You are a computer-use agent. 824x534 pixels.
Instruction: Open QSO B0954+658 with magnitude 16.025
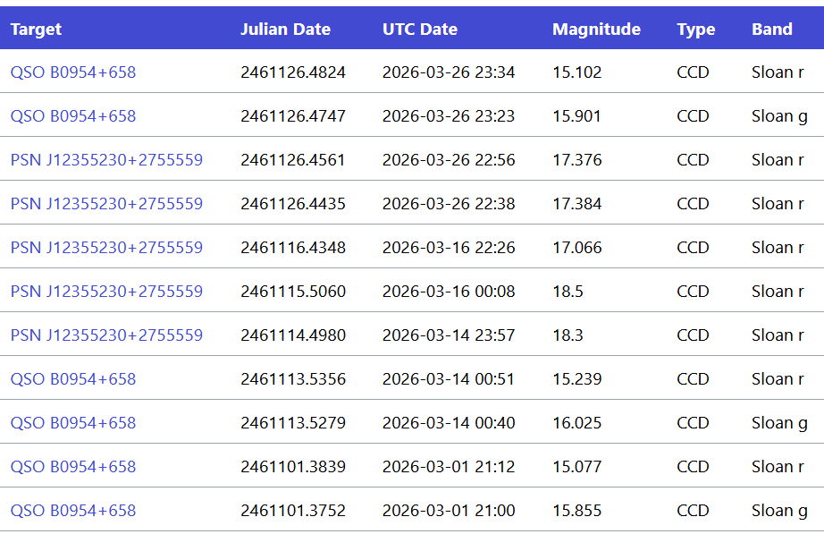pyautogui.click(x=72, y=422)
